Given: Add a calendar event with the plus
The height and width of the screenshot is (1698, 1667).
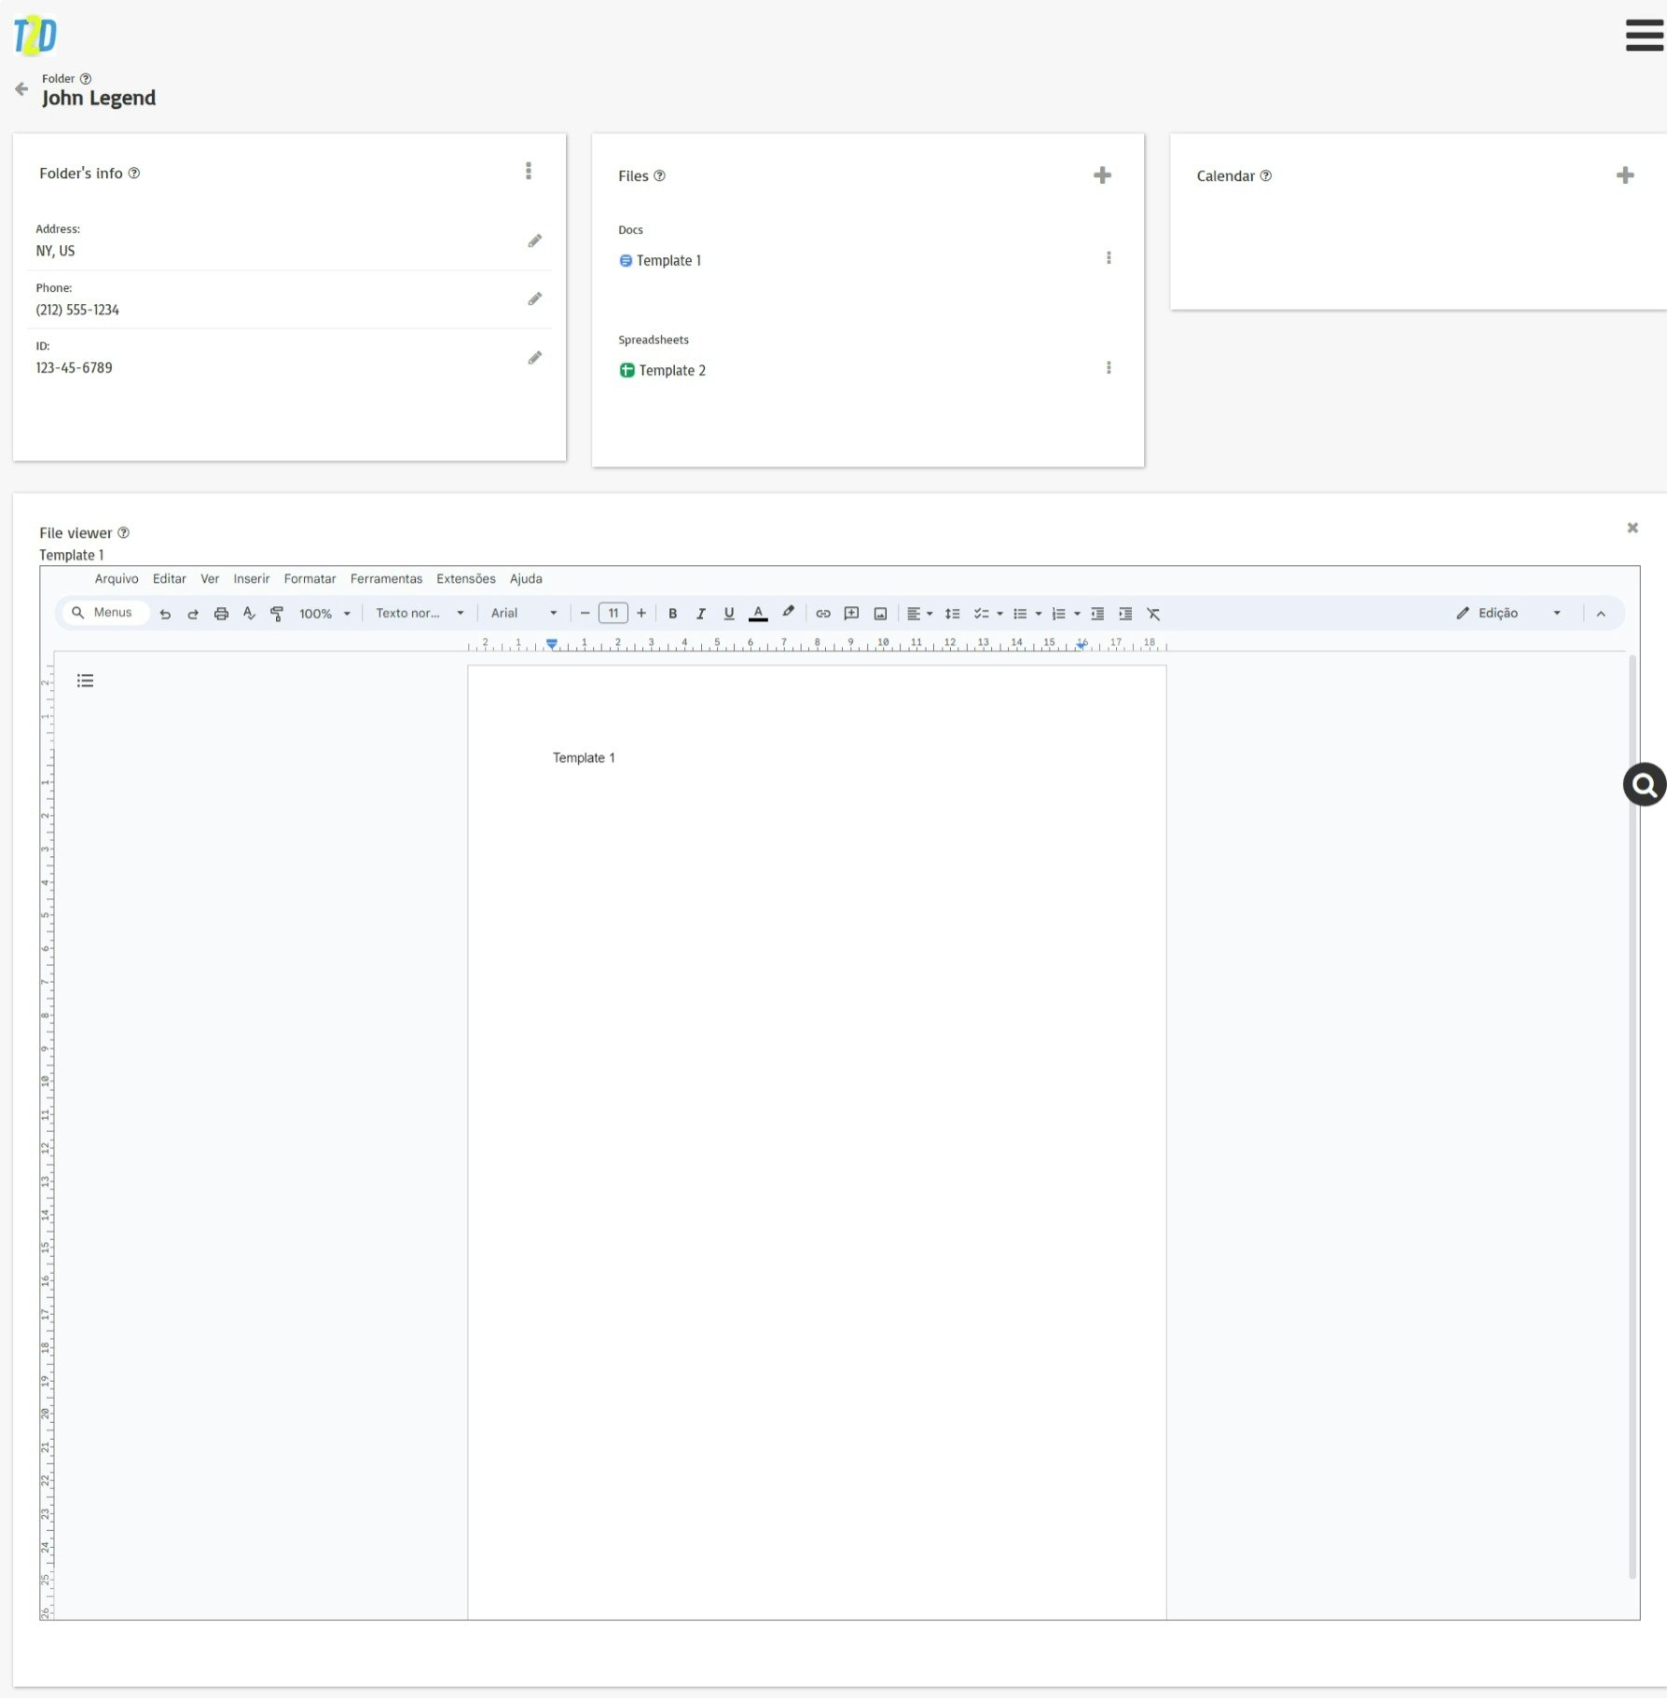Looking at the screenshot, I should pyautogui.click(x=1625, y=175).
